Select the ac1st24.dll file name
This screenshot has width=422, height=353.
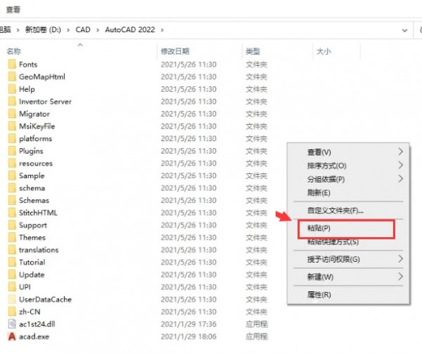point(37,324)
